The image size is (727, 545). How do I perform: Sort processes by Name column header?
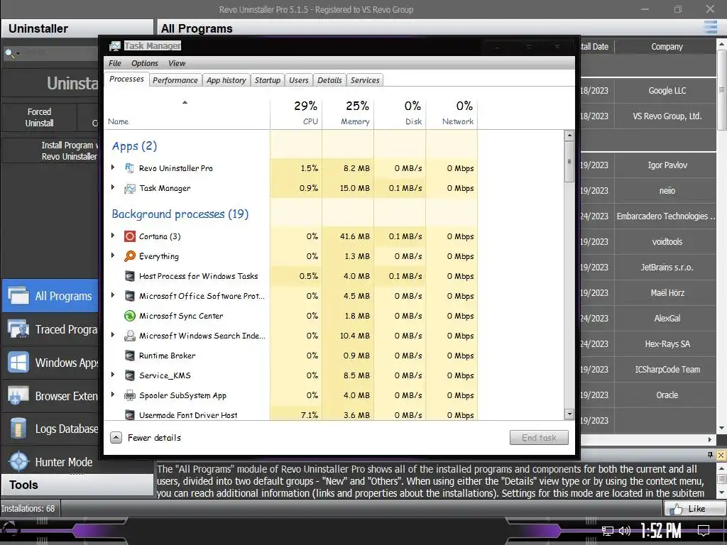pyautogui.click(x=187, y=113)
